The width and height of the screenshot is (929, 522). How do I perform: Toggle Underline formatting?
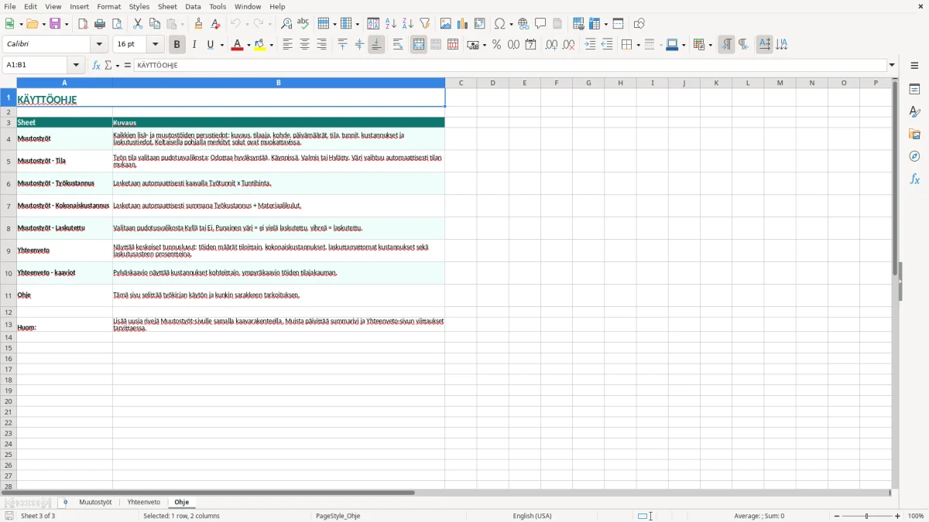(210, 45)
